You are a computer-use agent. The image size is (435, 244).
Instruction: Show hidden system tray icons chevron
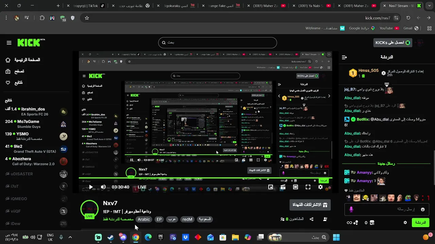click(x=70, y=237)
